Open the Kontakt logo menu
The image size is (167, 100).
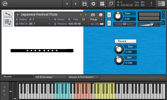coord(5,4)
